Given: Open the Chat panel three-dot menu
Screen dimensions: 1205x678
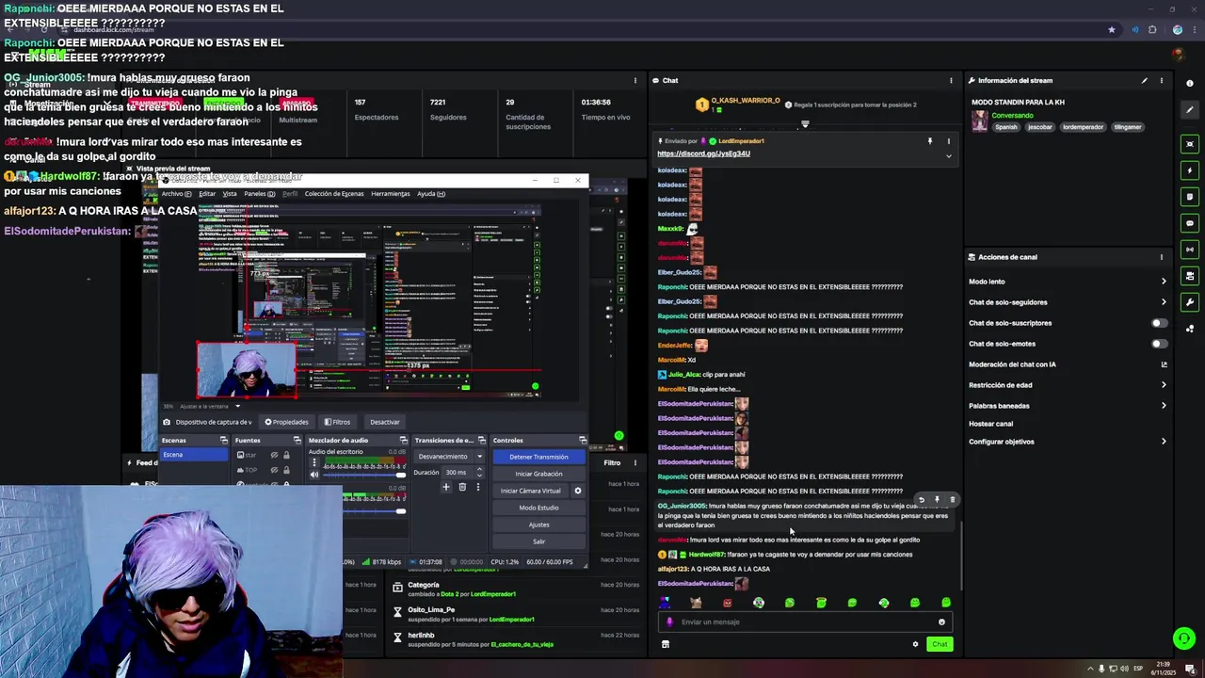Looking at the screenshot, I should 951,80.
